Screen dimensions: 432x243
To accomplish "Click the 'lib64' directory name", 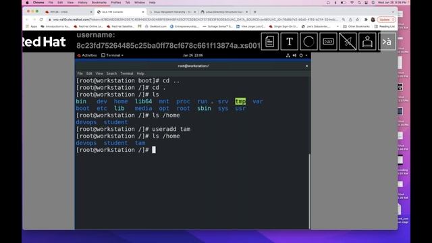I will [143, 101].
